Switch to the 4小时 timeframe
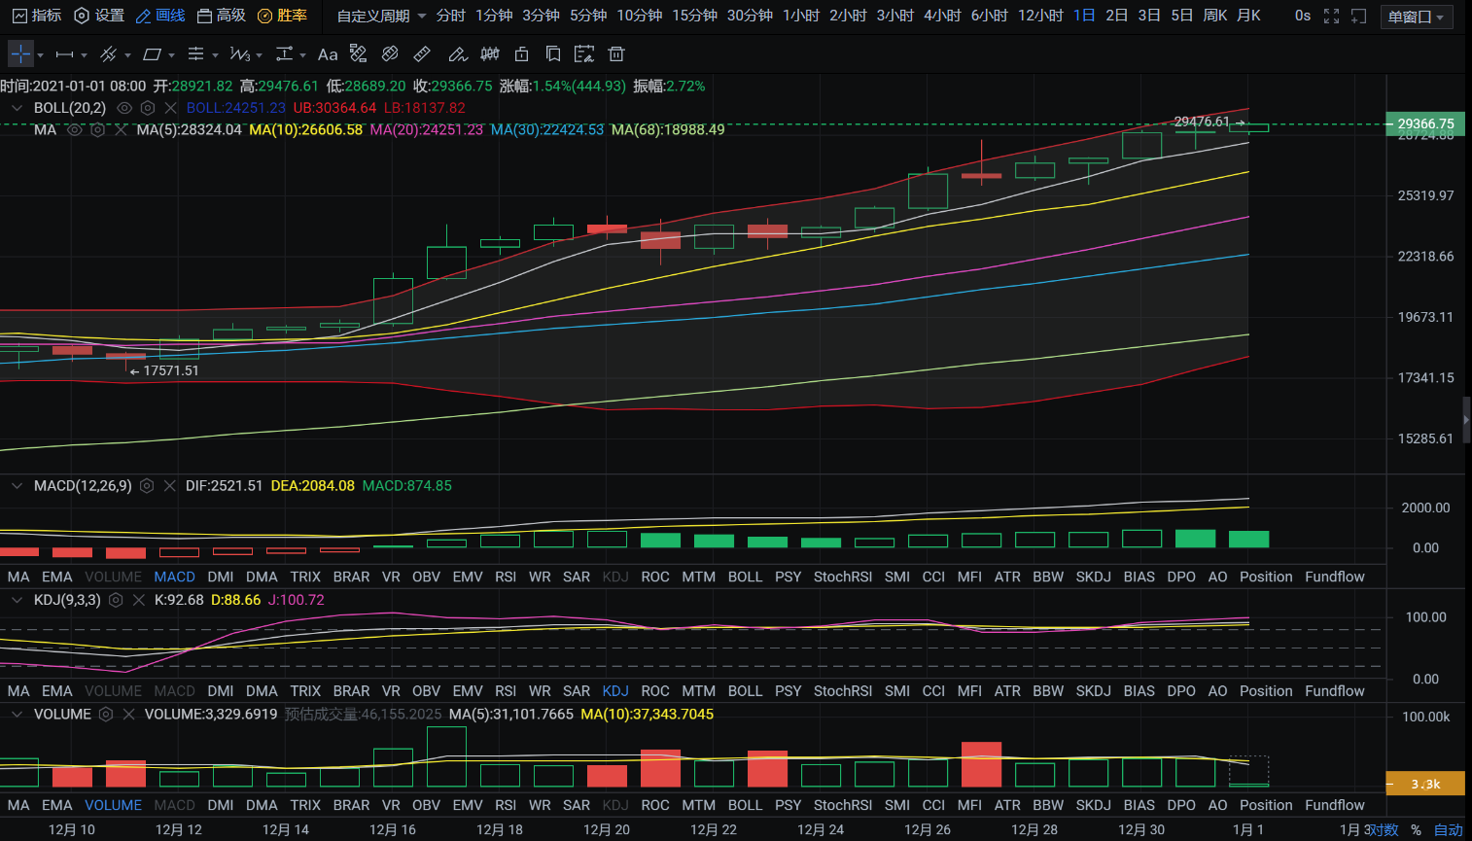The width and height of the screenshot is (1472, 841). tap(941, 16)
